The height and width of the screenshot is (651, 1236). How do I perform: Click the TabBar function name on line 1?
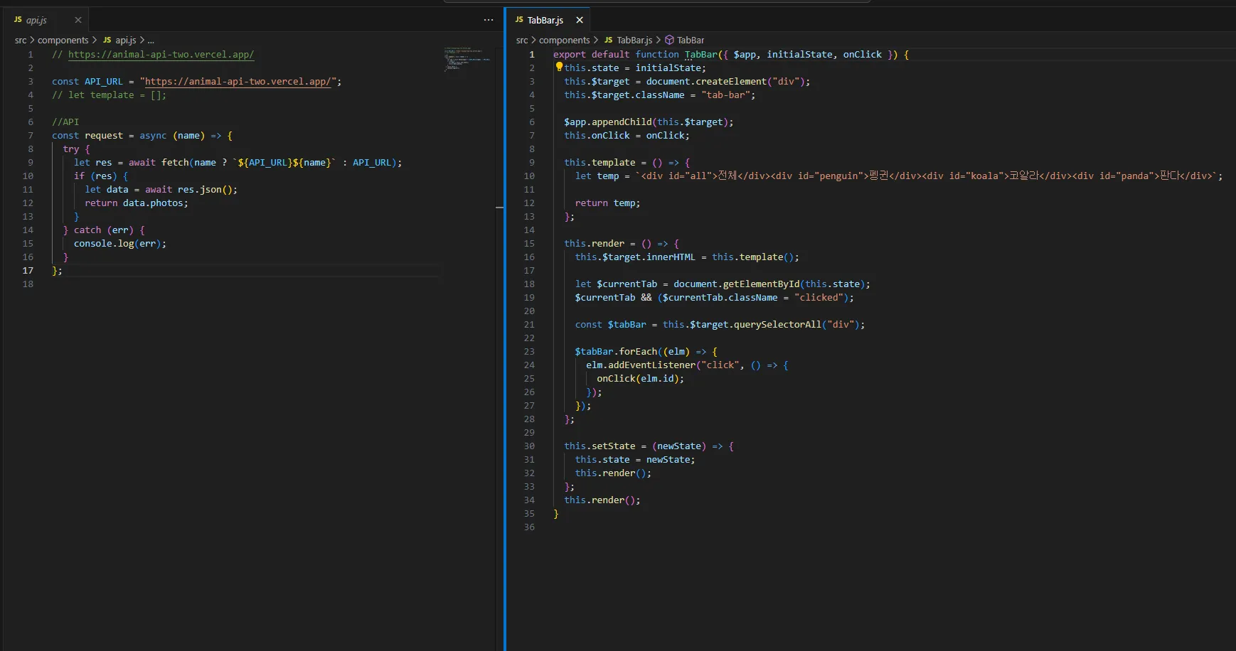[x=701, y=54]
